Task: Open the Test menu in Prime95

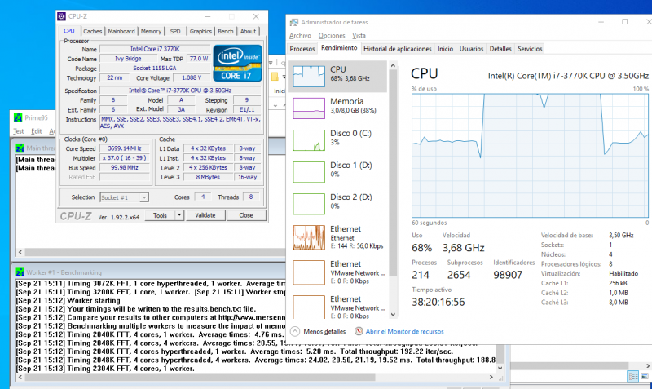Action: [x=18, y=131]
